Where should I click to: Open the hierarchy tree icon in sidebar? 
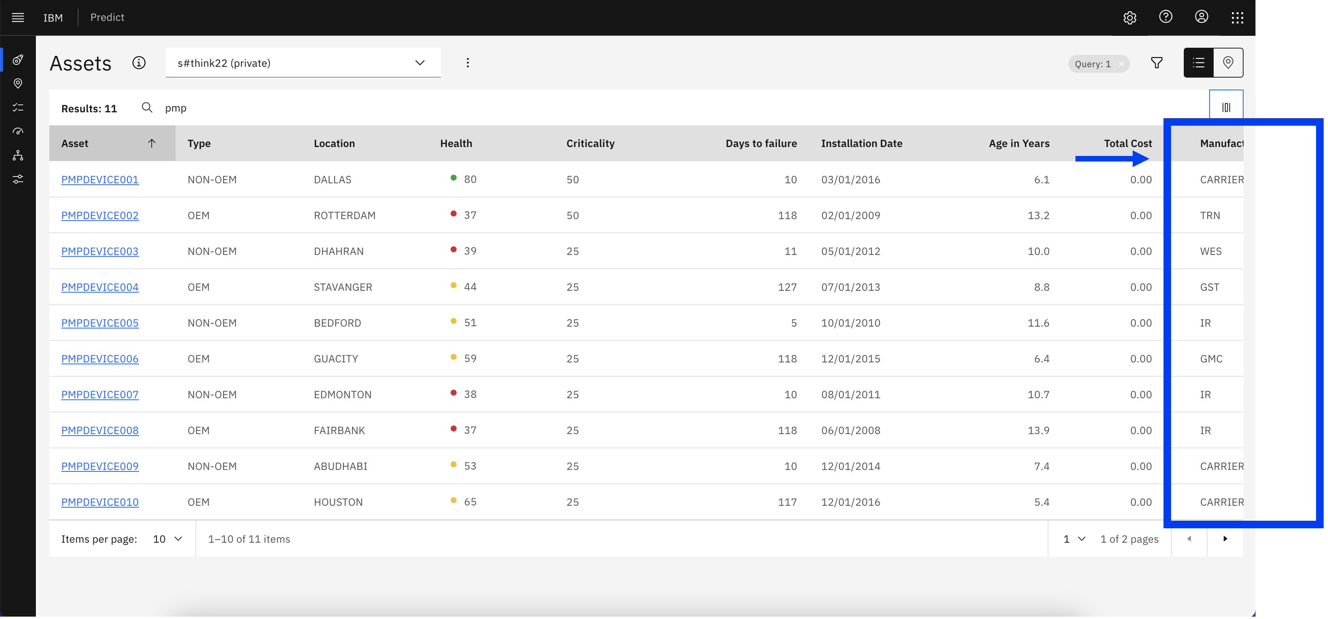18,155
